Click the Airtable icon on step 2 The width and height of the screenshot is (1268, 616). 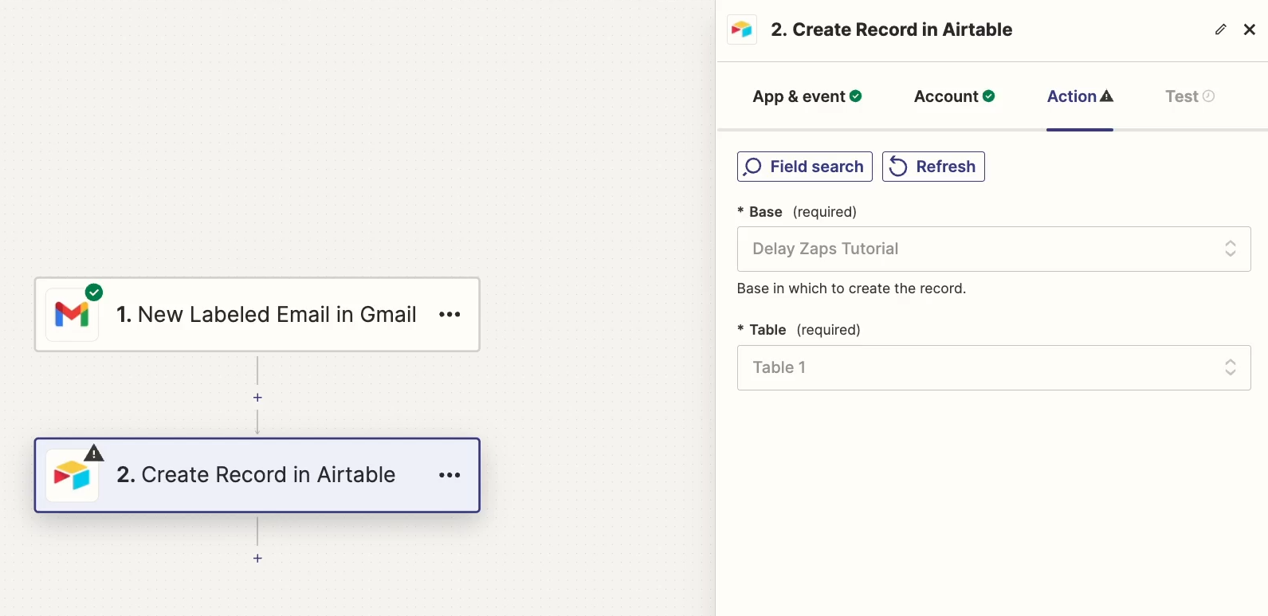(72, 475)
